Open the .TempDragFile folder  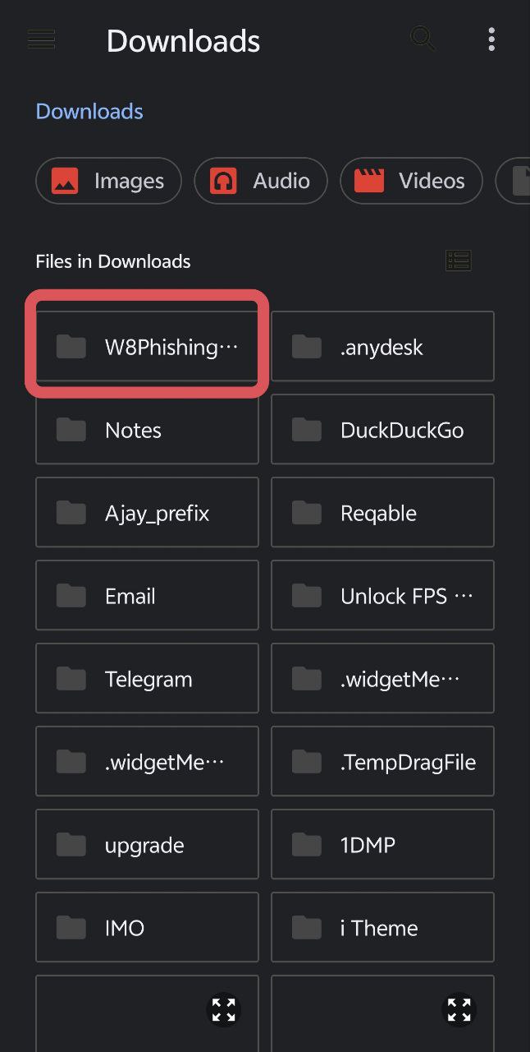[x=382, y=762]
